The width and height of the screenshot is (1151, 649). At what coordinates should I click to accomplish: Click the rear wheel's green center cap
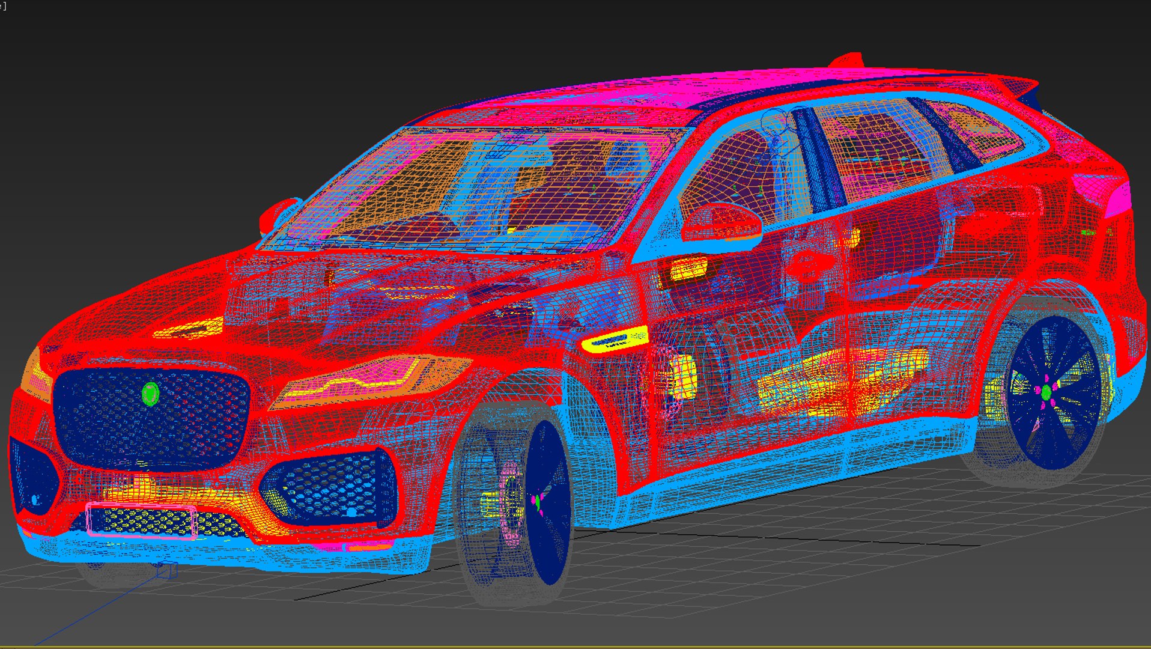1046,393
